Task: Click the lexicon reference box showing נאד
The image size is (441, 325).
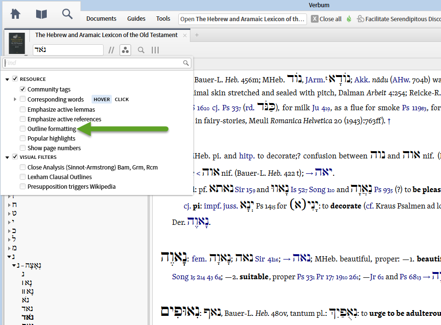Action: pos(68,50)
